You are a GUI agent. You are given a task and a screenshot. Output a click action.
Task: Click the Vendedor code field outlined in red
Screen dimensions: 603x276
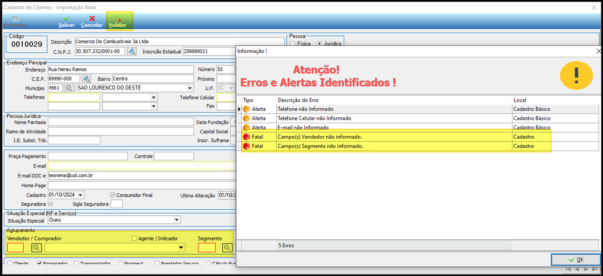15,248
